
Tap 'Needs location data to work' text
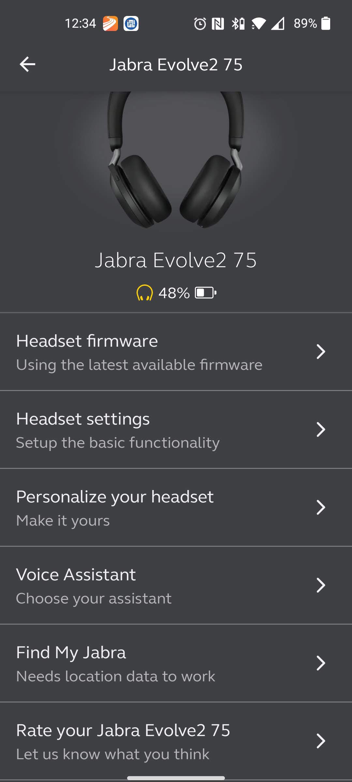[x=116, y=676]
